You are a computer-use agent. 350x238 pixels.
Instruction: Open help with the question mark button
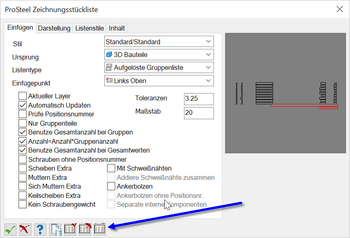click(x=40, y=229)
